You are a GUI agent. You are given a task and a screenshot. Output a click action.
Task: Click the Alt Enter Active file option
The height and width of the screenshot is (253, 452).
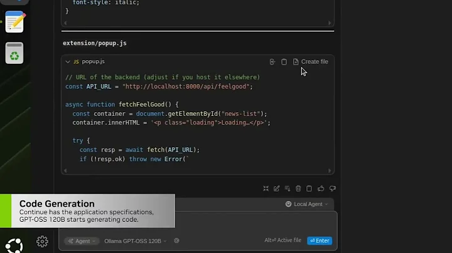pyautogui.click(x=282, y=240)
